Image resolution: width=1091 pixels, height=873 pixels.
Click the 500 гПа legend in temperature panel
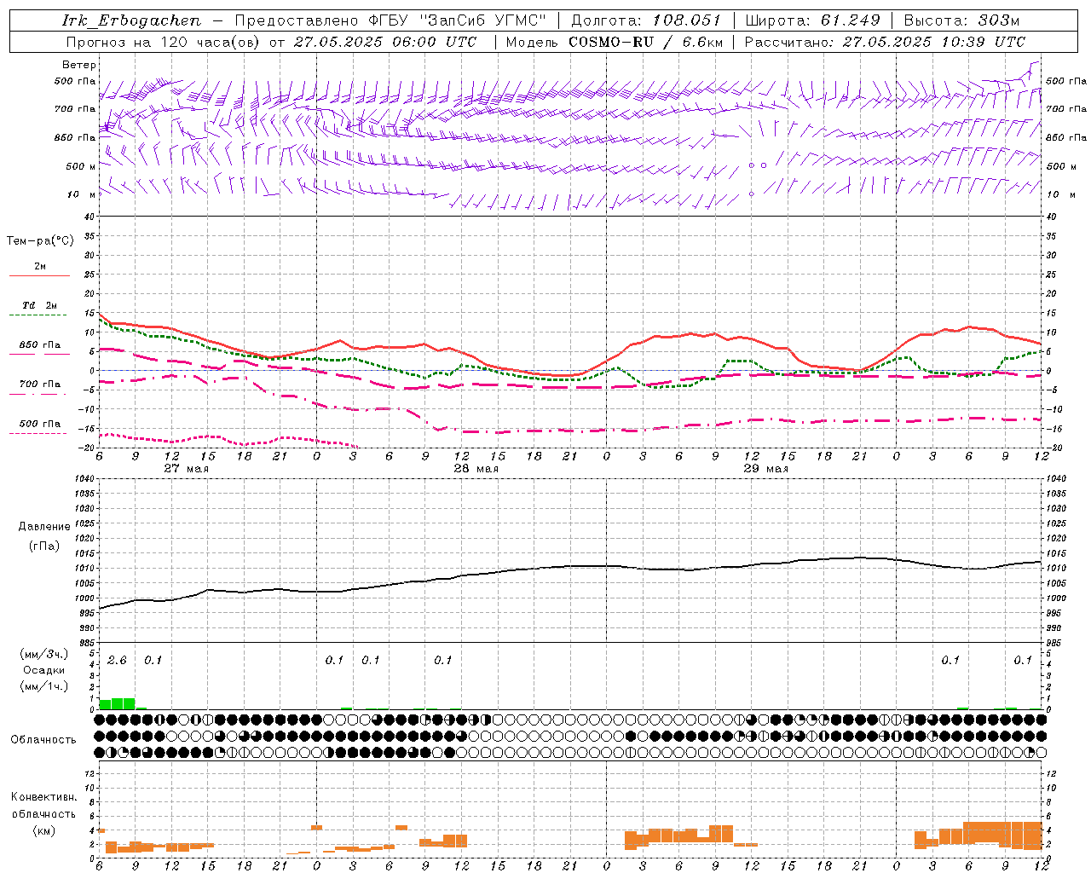(40, 424)
